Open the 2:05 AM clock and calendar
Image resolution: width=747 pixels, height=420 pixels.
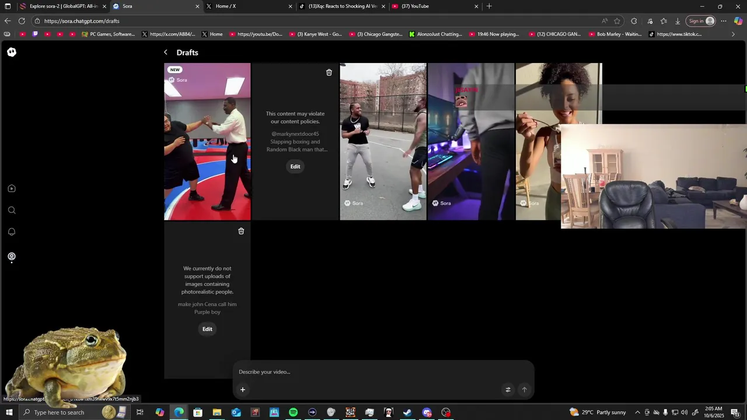713,412
